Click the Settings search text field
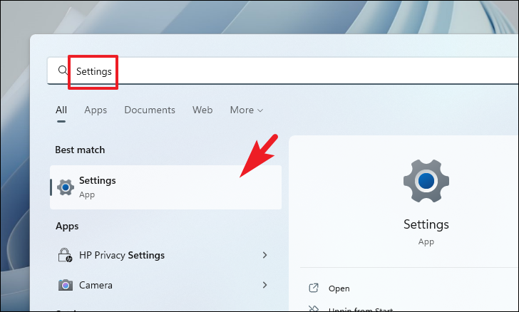This screenshot has height=312, width=519. (x=283, y=71)
